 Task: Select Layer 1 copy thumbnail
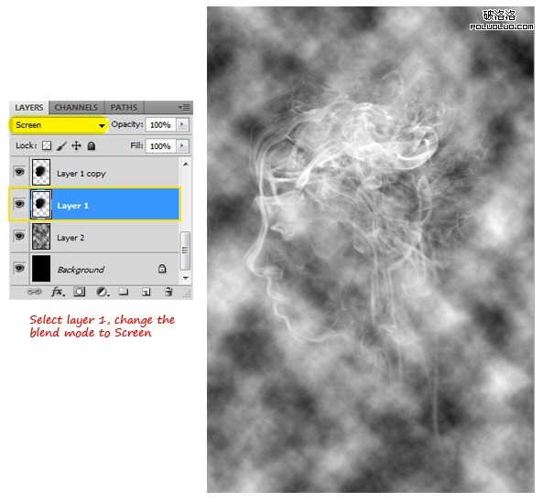[41, 172]
